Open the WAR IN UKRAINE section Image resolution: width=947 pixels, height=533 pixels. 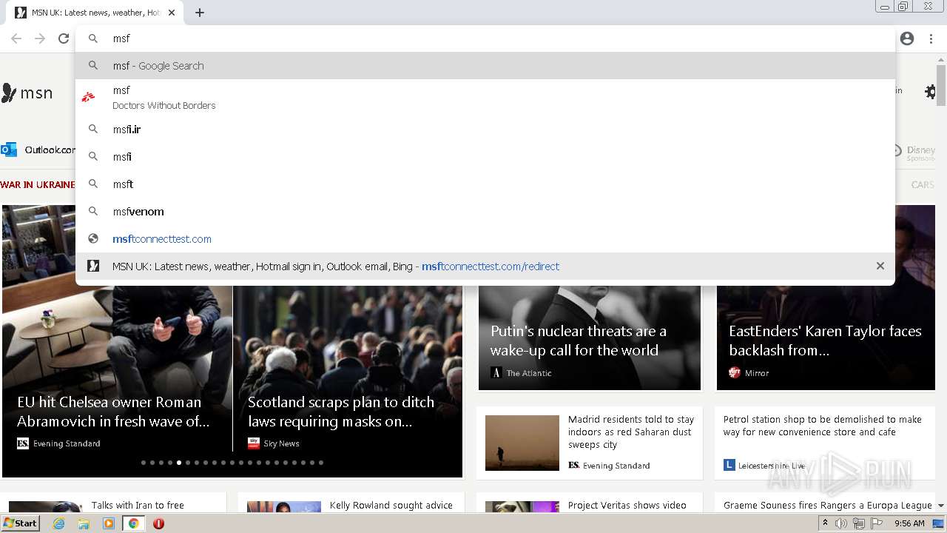(37, 184)
